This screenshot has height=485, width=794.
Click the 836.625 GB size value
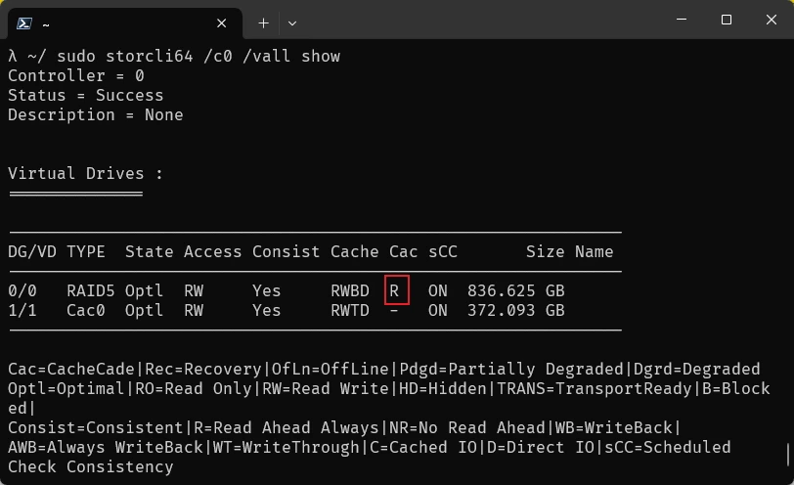pyautogui.click(x=516, y=290)
